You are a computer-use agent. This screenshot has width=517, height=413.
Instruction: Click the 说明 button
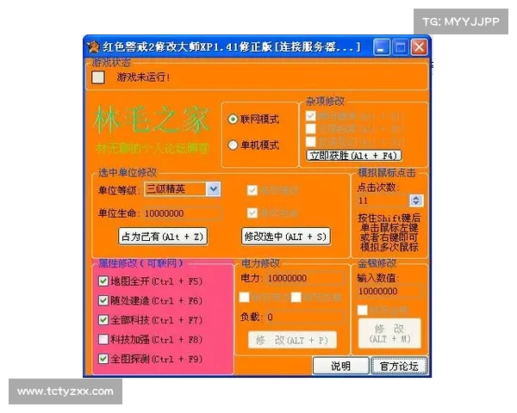(340, 366)
